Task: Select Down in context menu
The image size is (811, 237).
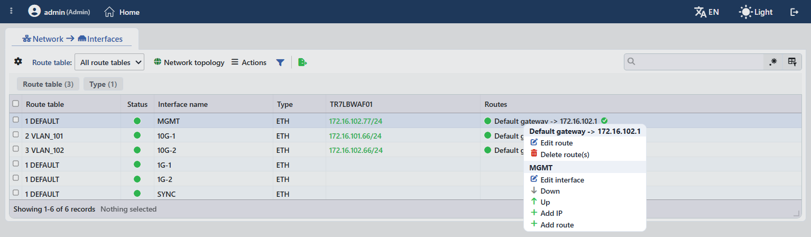Action: [585, 191]
